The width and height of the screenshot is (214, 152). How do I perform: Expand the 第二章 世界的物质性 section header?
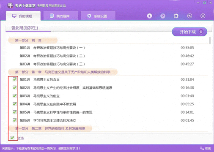(50, 128)
